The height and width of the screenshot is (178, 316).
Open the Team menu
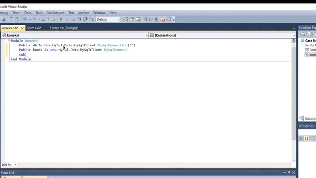point(16,13)
